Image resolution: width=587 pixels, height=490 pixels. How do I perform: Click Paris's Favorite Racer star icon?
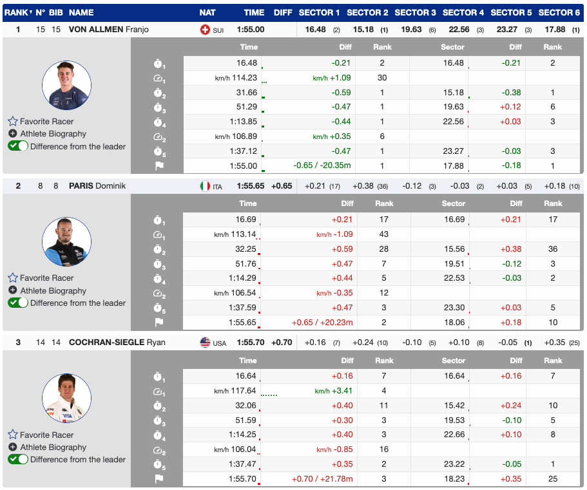coord(12,278)
